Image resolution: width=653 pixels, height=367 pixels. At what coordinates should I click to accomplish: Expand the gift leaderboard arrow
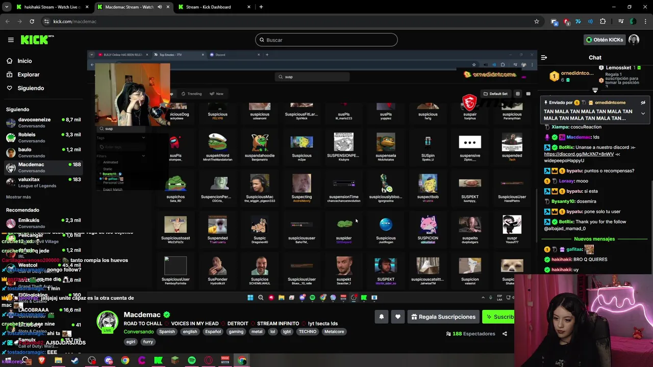(x=595, y=90)
